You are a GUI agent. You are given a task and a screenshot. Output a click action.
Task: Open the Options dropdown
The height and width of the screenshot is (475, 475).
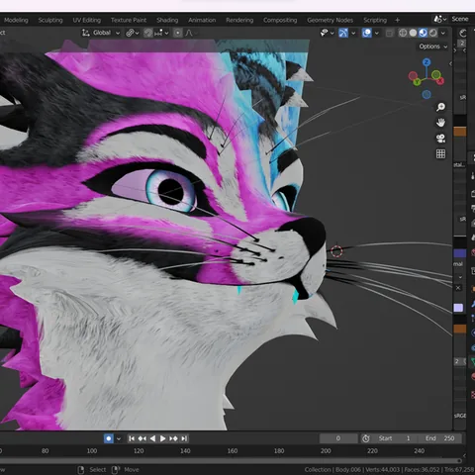pos(433,47)
